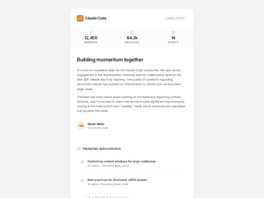This screenshot has height=198, width=264.
Task: Click the members people icon
Action: 91,33
